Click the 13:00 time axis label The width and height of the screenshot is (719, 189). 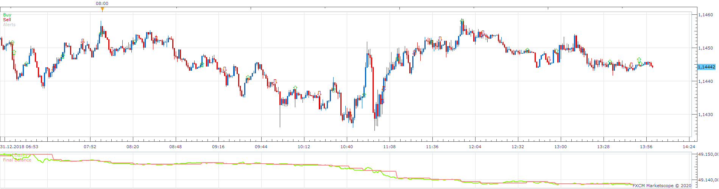tap(561, 147)
